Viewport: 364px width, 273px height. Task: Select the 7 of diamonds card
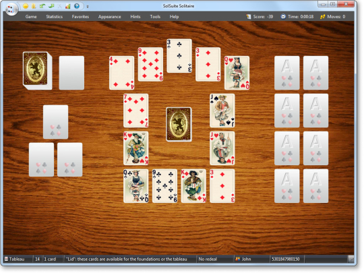point(136,111)
